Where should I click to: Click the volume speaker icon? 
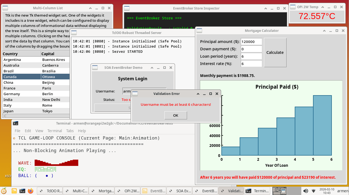[306, 191]
